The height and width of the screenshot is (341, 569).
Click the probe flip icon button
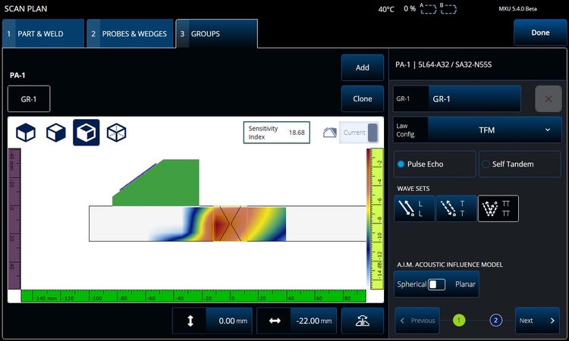pos(362,321)
